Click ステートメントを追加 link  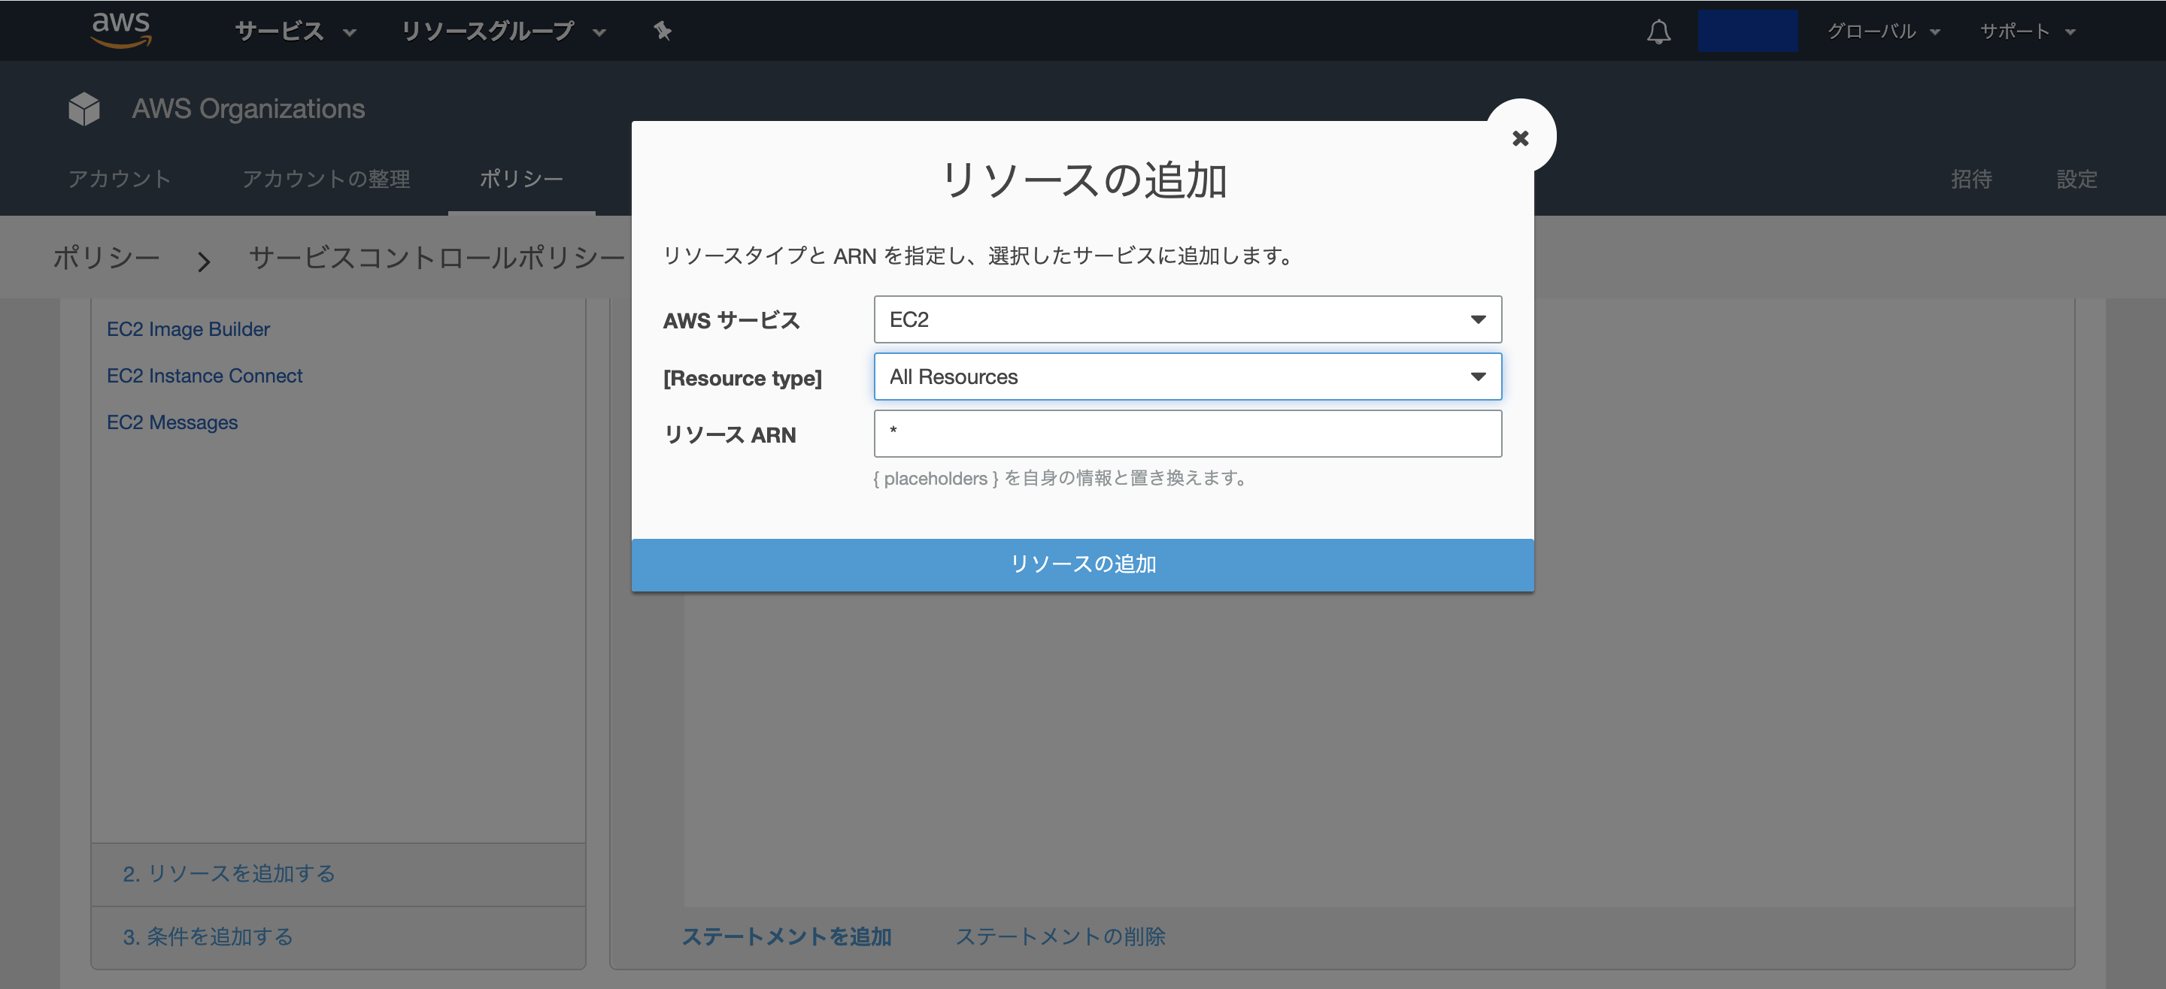[786, 937]
